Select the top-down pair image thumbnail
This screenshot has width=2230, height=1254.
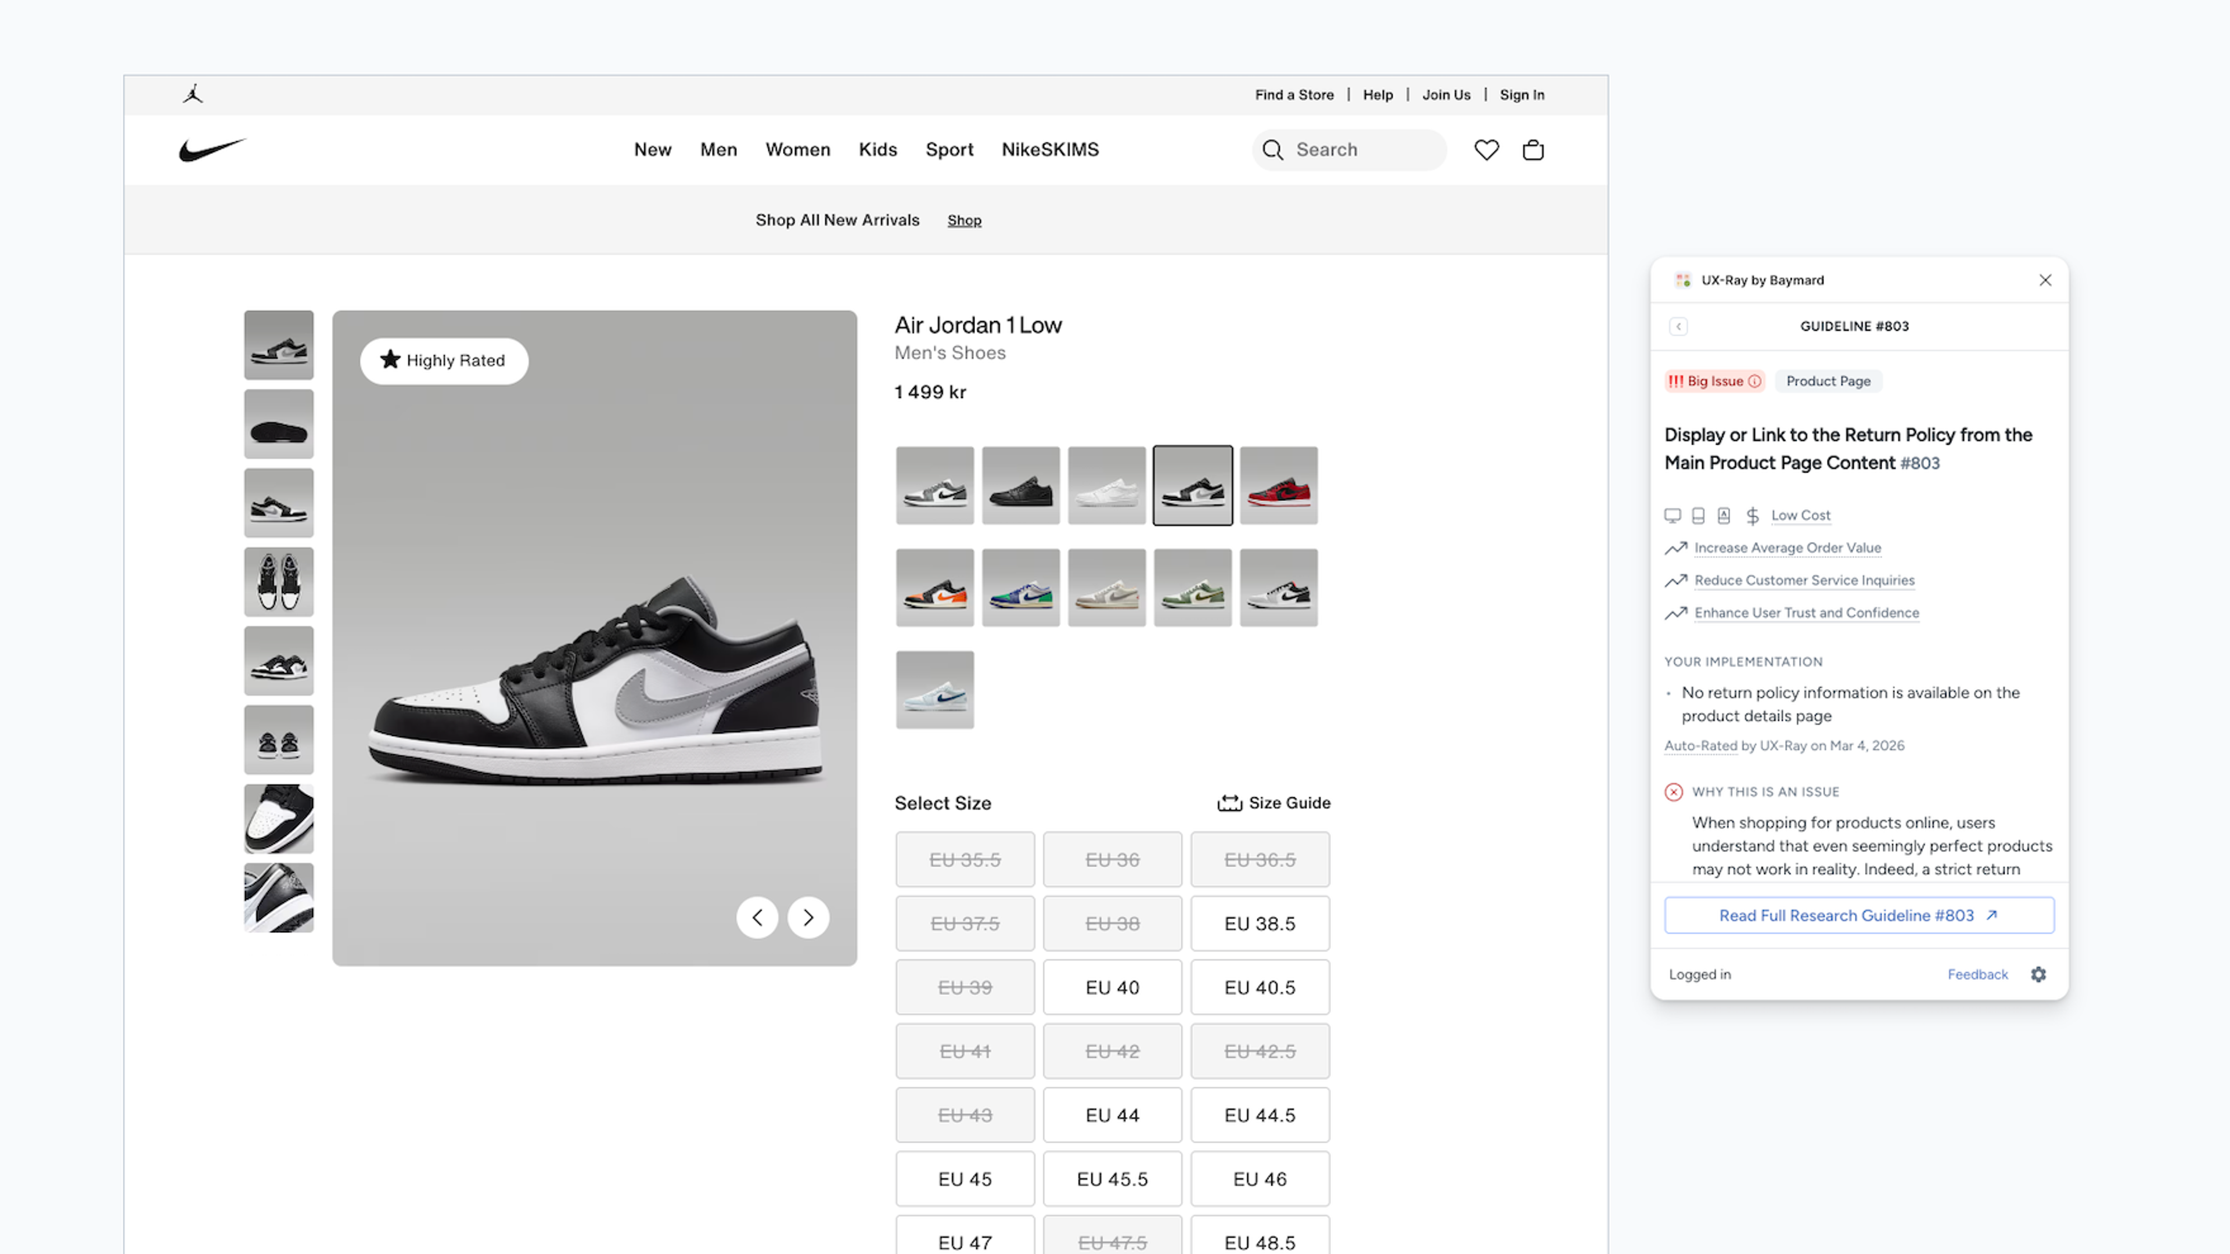279,582
